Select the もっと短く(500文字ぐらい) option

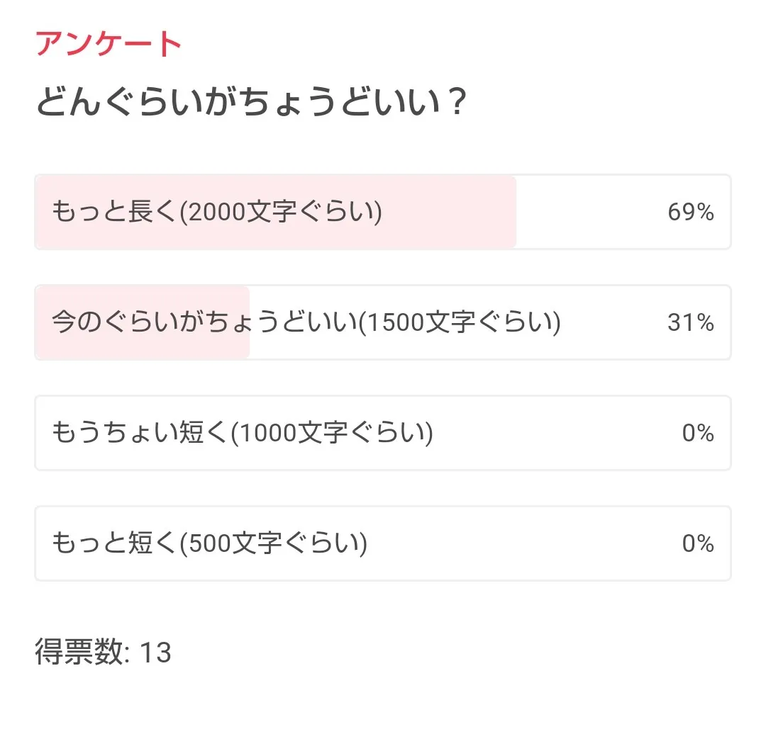coord(382,543)
